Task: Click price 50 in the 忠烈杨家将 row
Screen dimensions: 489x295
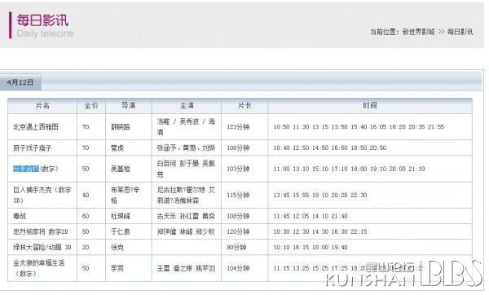Action: (x=86, y=231)
